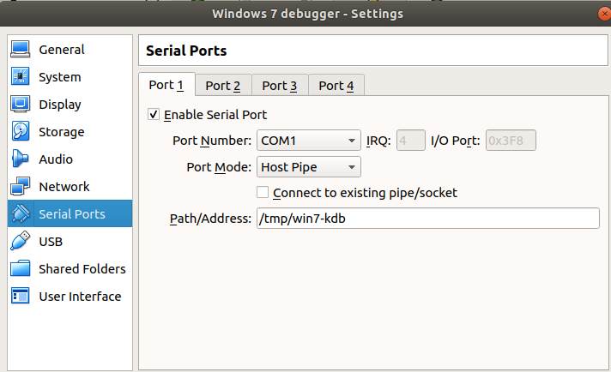Switch to Port 2 tab

pos(223,85)
